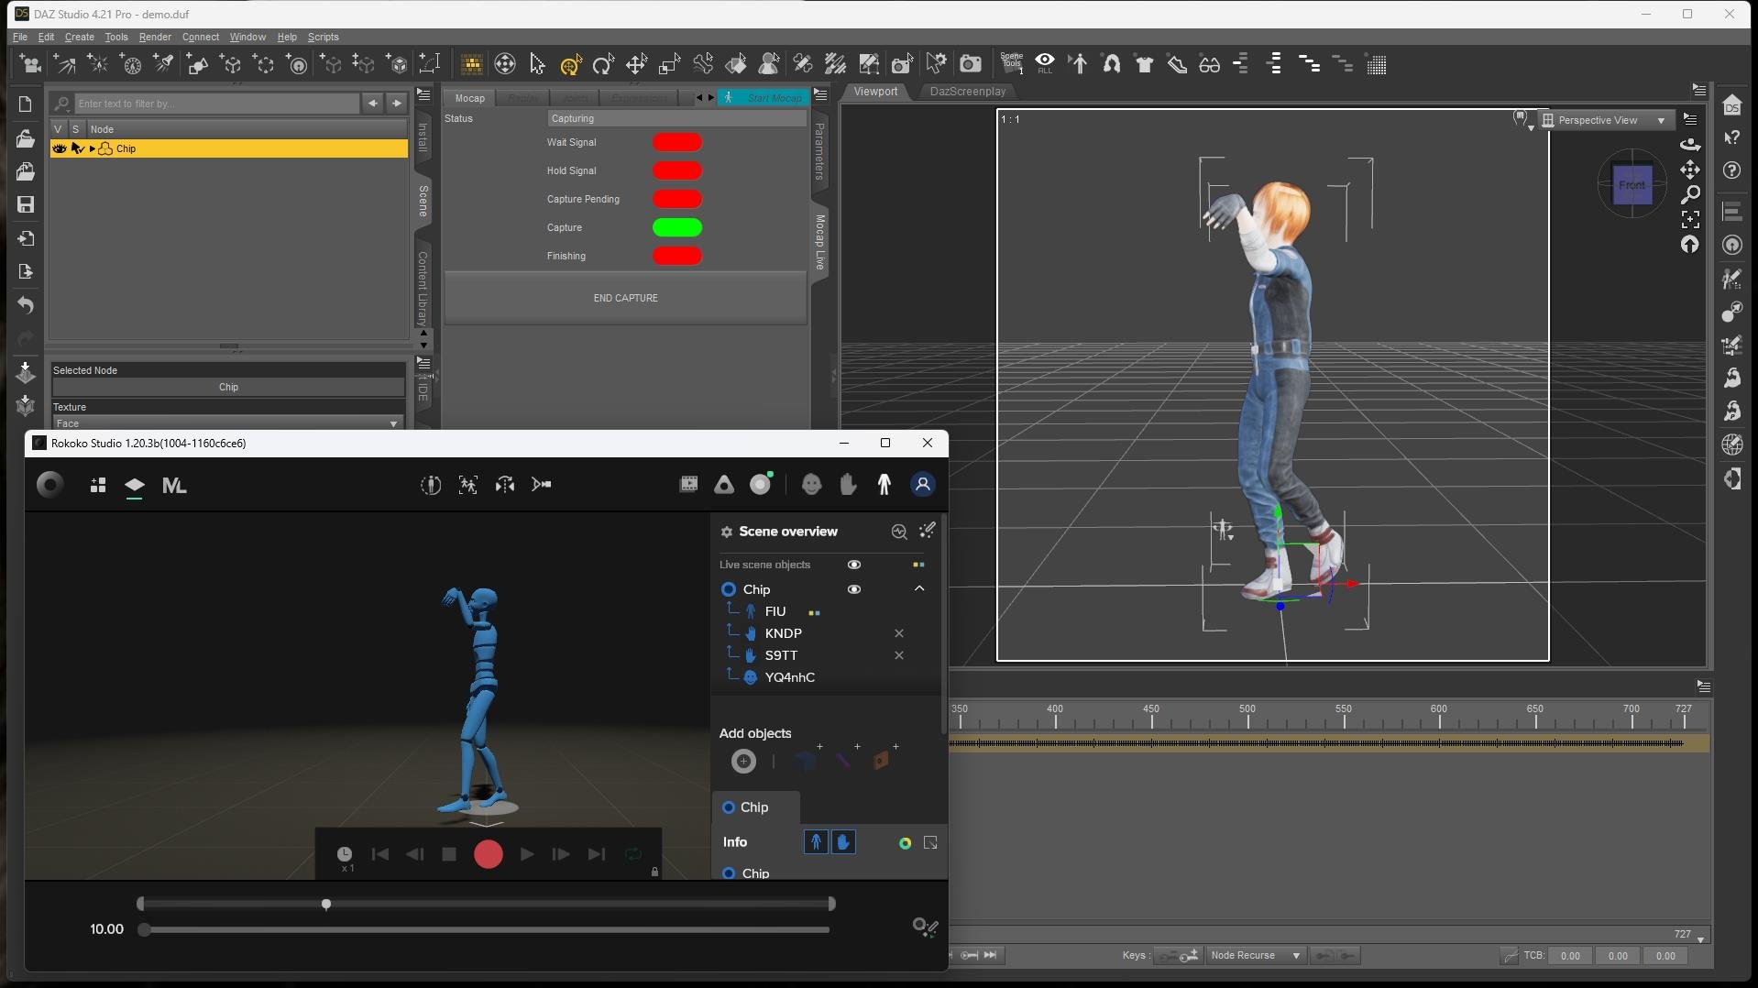Viewport: 1758px width, 988px height.
Task: Click the red record button in Rokoko
Action: pos(488,854)
